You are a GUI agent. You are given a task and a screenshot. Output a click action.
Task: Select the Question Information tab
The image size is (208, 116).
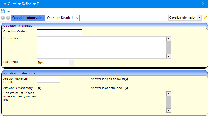point(28,18)
